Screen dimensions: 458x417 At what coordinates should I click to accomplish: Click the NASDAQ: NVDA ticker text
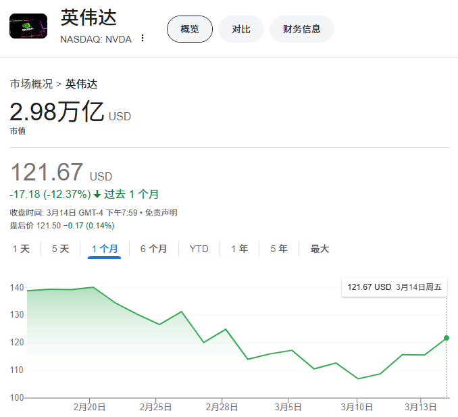coord(96,39)
